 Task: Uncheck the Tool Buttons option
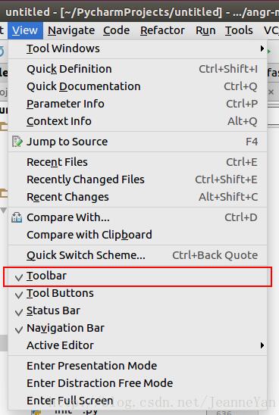(x=137, y=293)
